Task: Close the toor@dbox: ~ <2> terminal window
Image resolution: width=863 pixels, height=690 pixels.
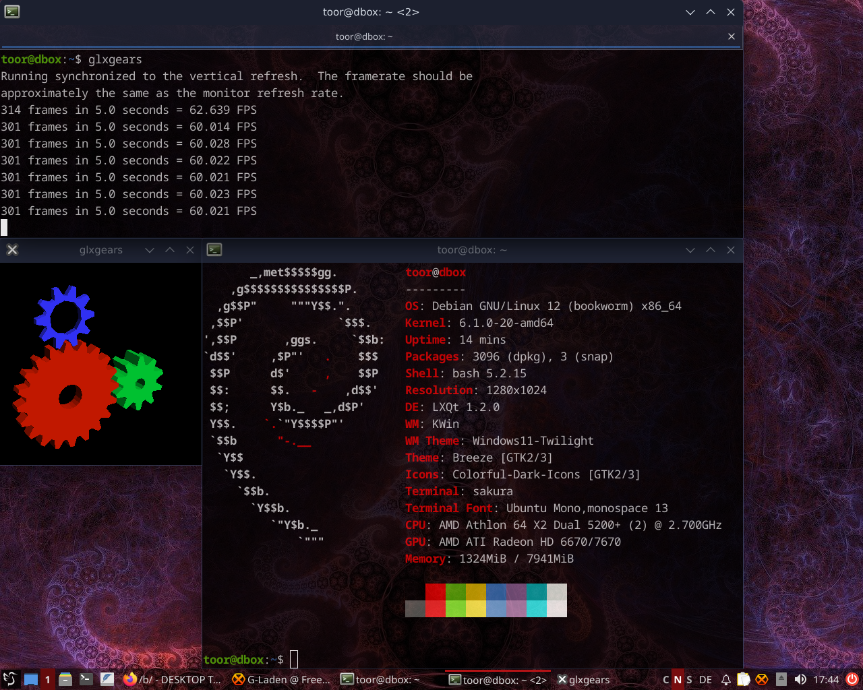Action: pos(731,12)
